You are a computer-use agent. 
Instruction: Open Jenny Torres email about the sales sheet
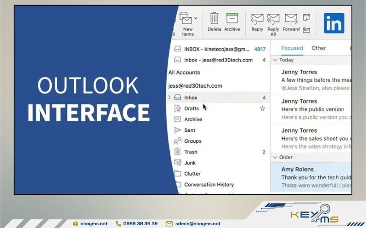coord(311,139)
